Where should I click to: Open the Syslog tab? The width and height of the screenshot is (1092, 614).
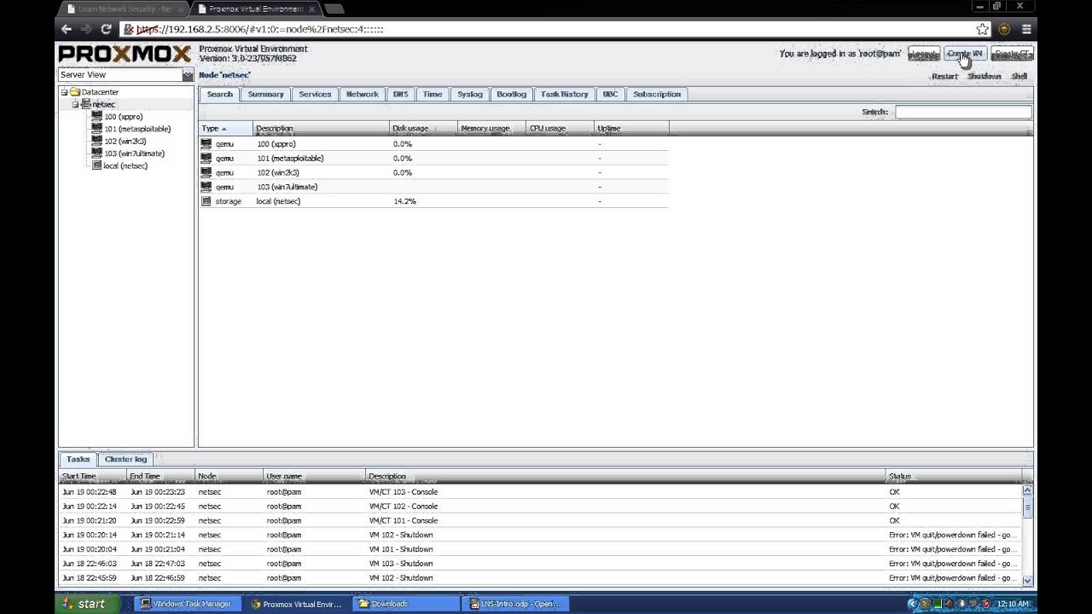pos(469,95)
